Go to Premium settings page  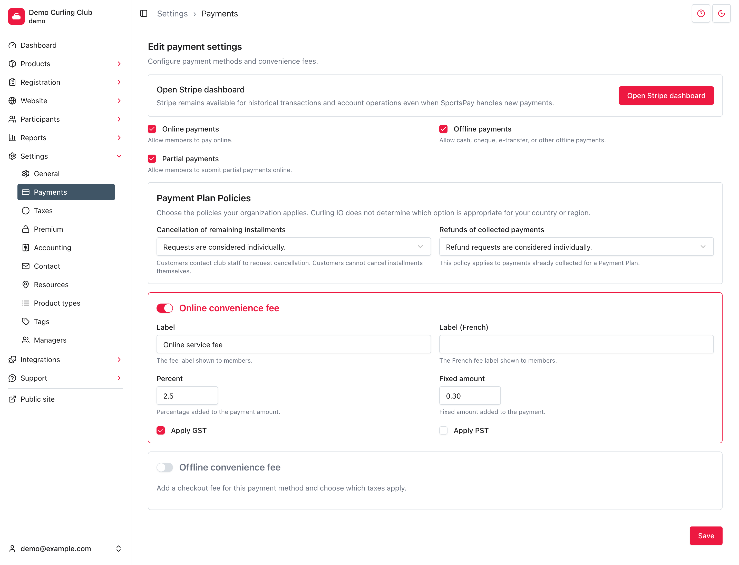point(66,229)
